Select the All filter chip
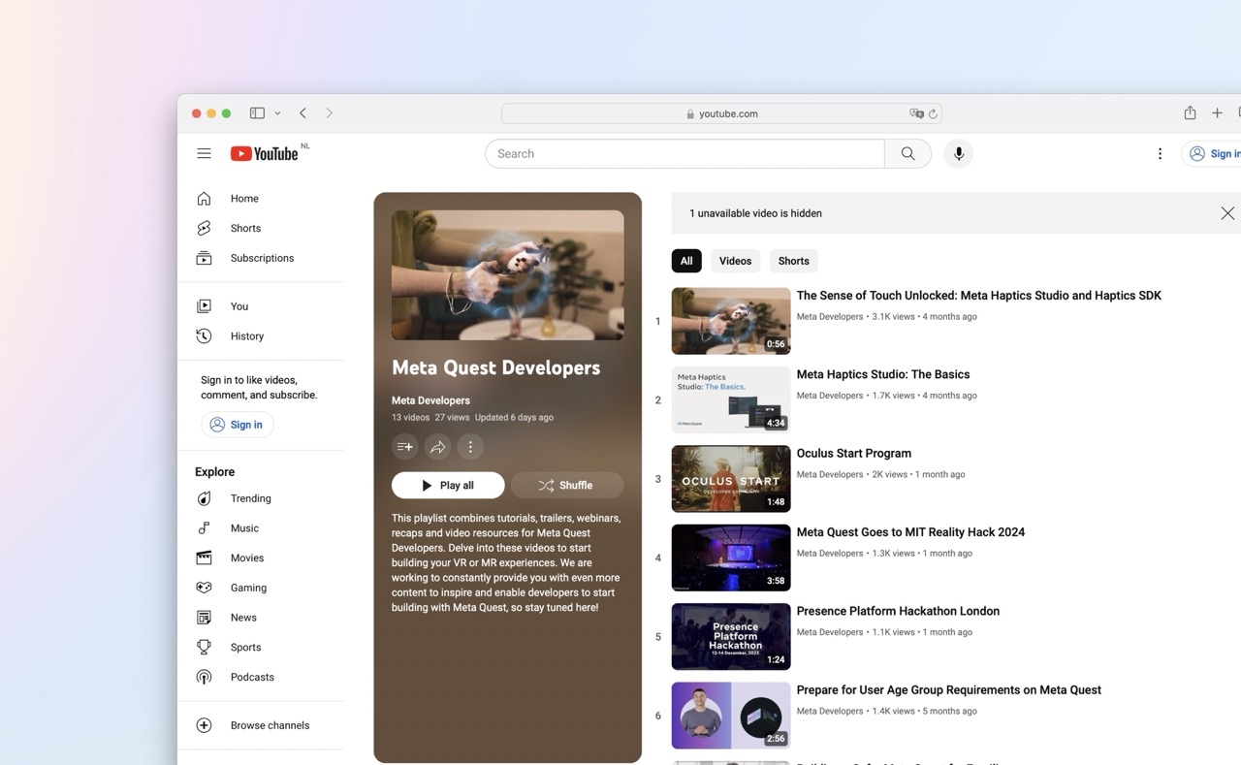 pos(686,261)
